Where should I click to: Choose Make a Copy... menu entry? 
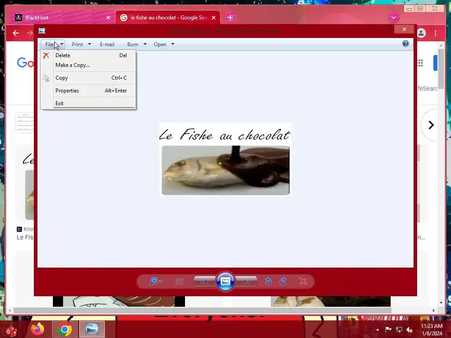(94, 65)
